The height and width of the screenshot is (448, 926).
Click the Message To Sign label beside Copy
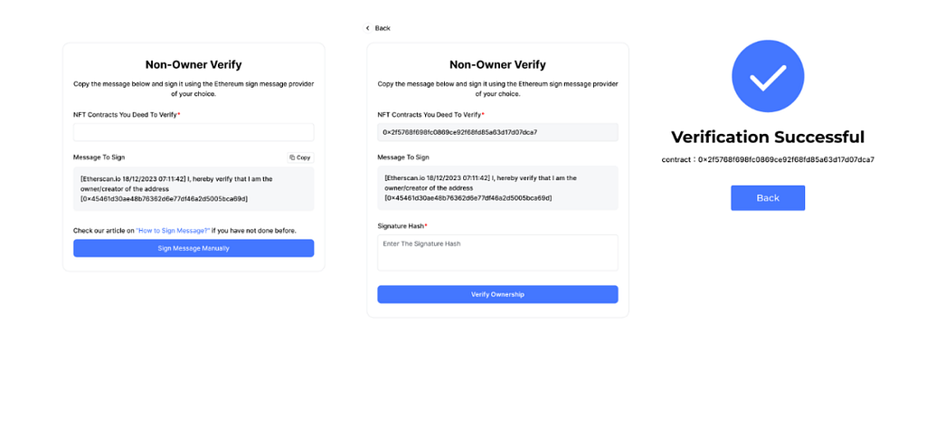click(x=99, y=157)
